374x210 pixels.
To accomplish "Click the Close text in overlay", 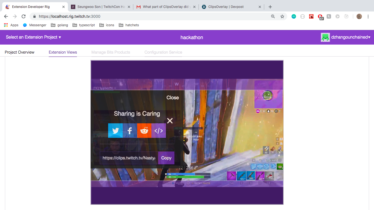I will [x=172, y=98].
